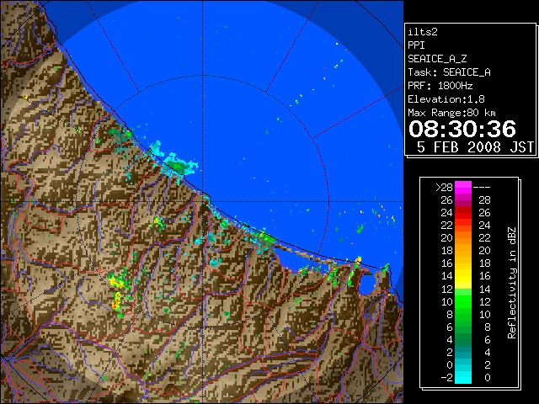Click the 'SEAICE_A_Z' product label
The image size is (539, 404).
(437, 59)
